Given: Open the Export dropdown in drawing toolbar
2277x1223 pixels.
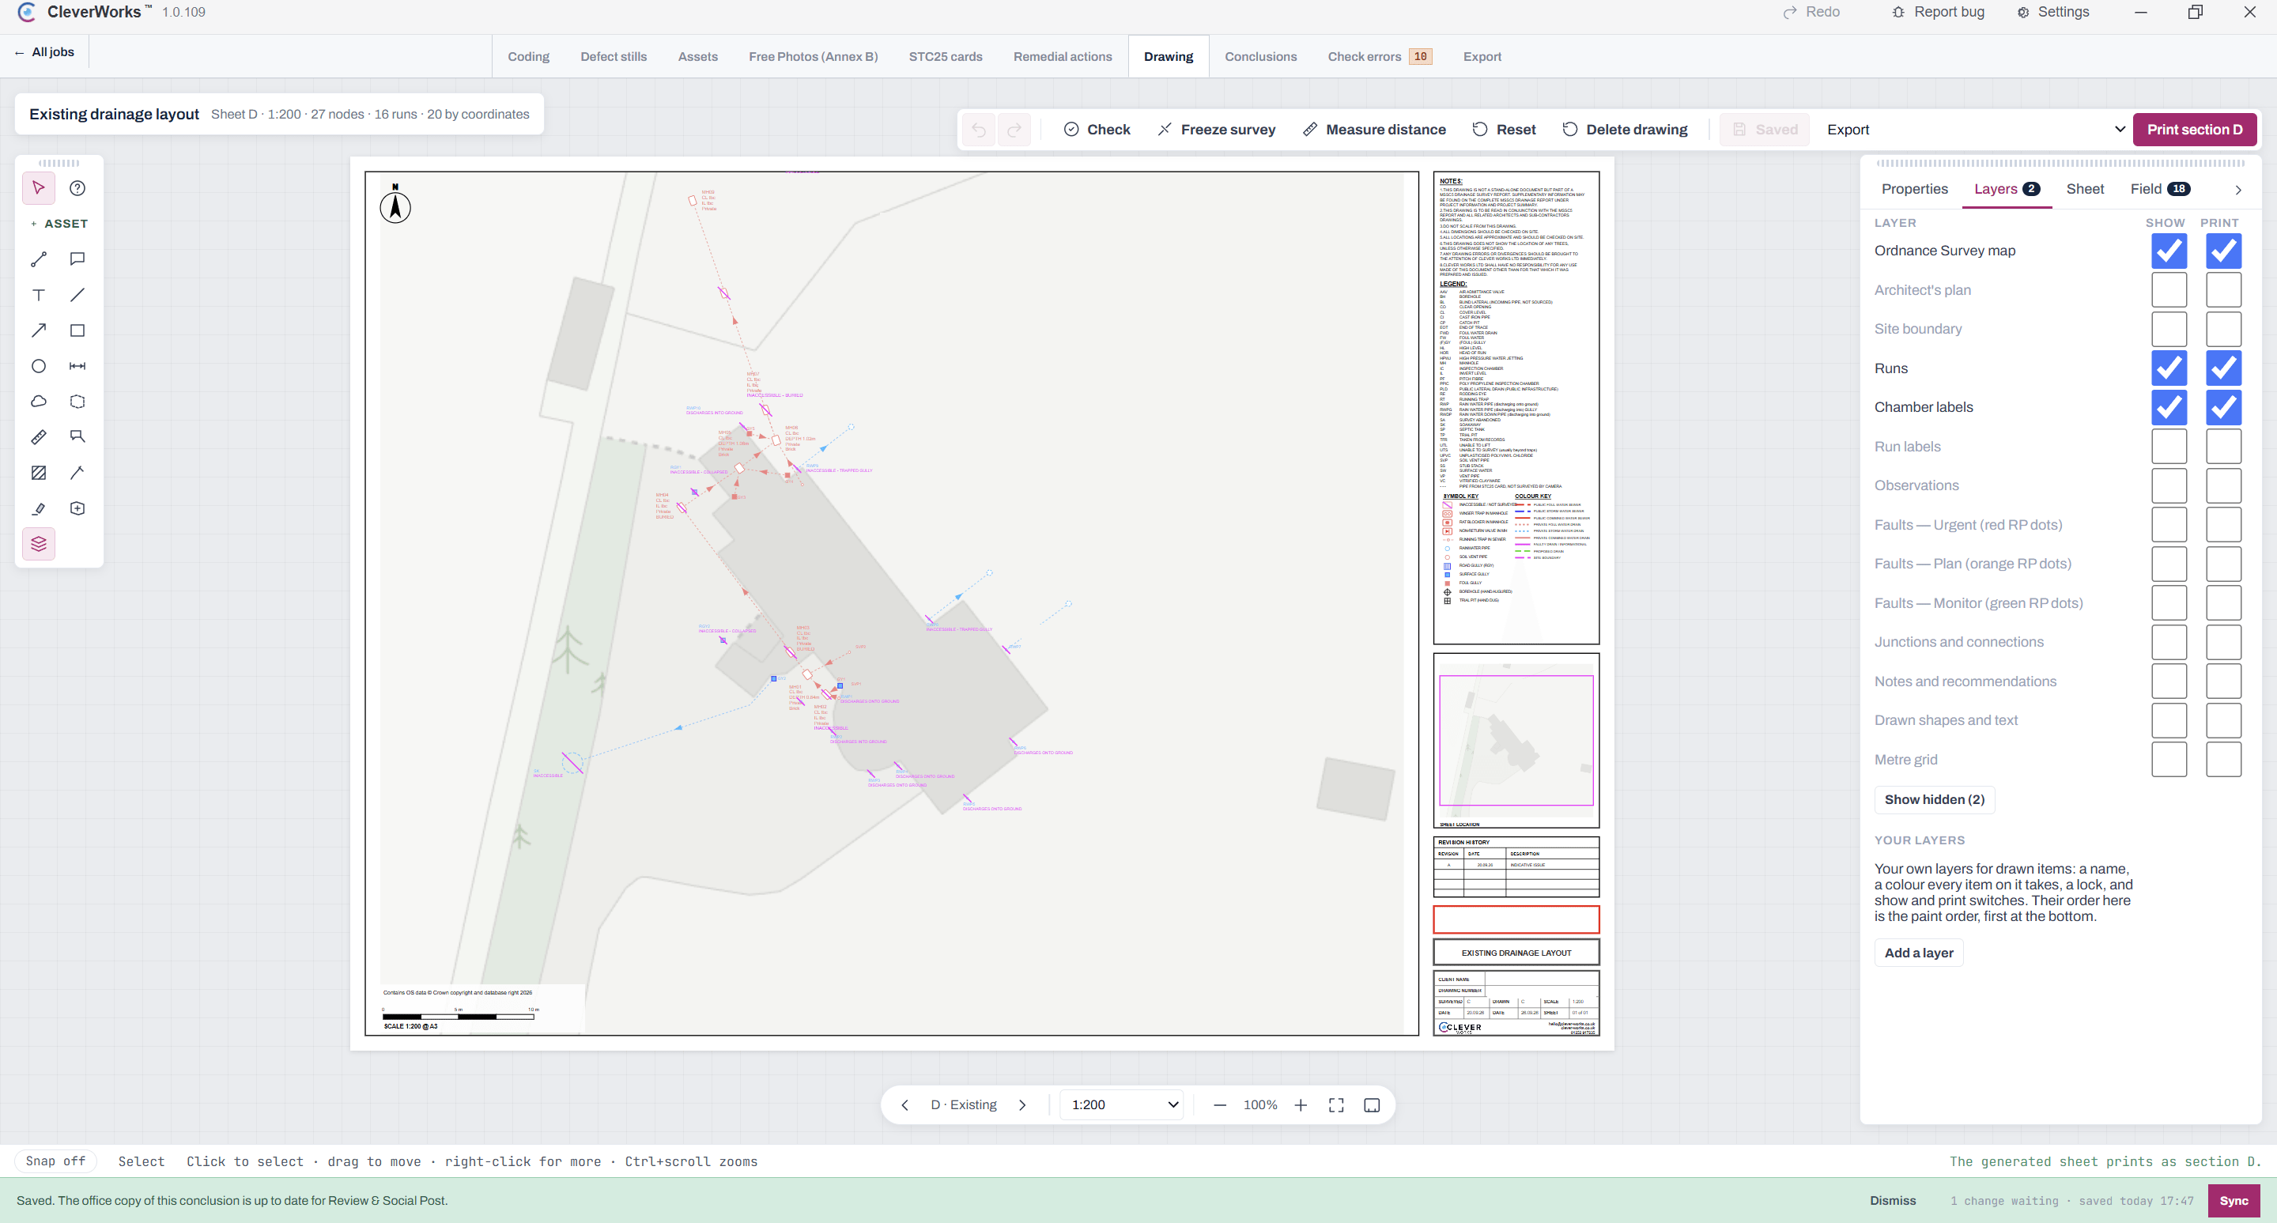Looking at the screenshot, I should [1974, 130].
